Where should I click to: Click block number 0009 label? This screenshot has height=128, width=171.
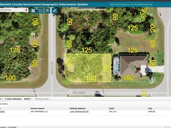[18, 46]
